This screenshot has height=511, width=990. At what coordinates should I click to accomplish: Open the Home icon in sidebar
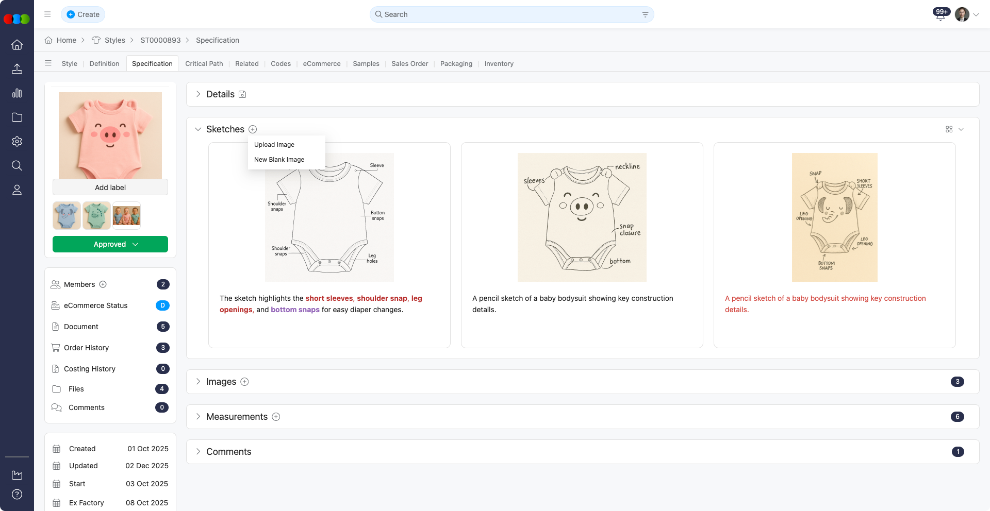point(17,45)
